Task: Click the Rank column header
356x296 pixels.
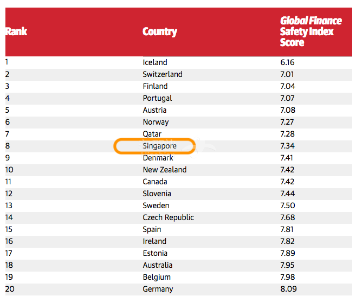Action: coord(16,31)
